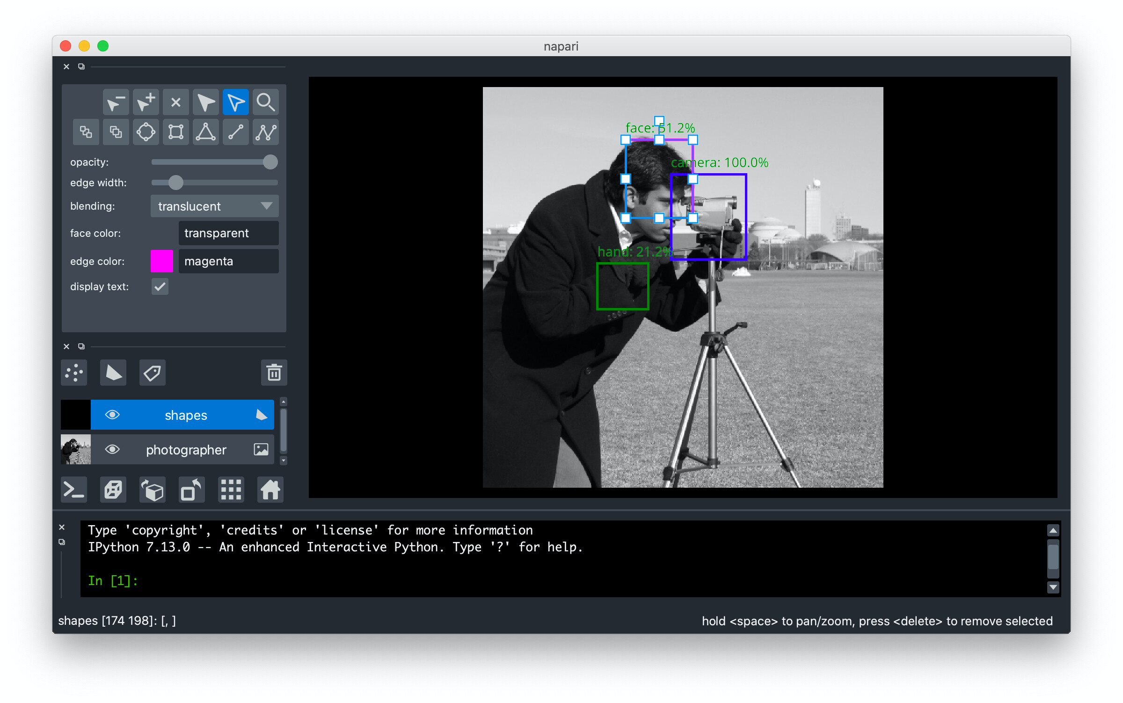Toggle the IPython console panel

click(73, 490)
